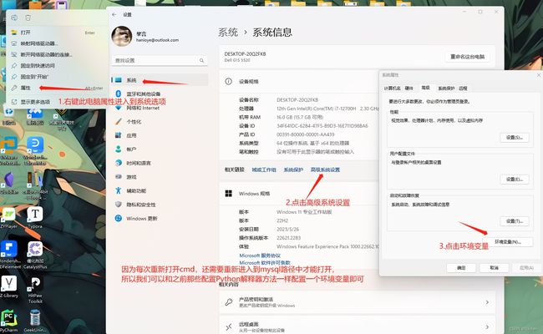The image size is (543, 334).
Task: Click the 环境变量(N) button
Action: click(508, 242)
